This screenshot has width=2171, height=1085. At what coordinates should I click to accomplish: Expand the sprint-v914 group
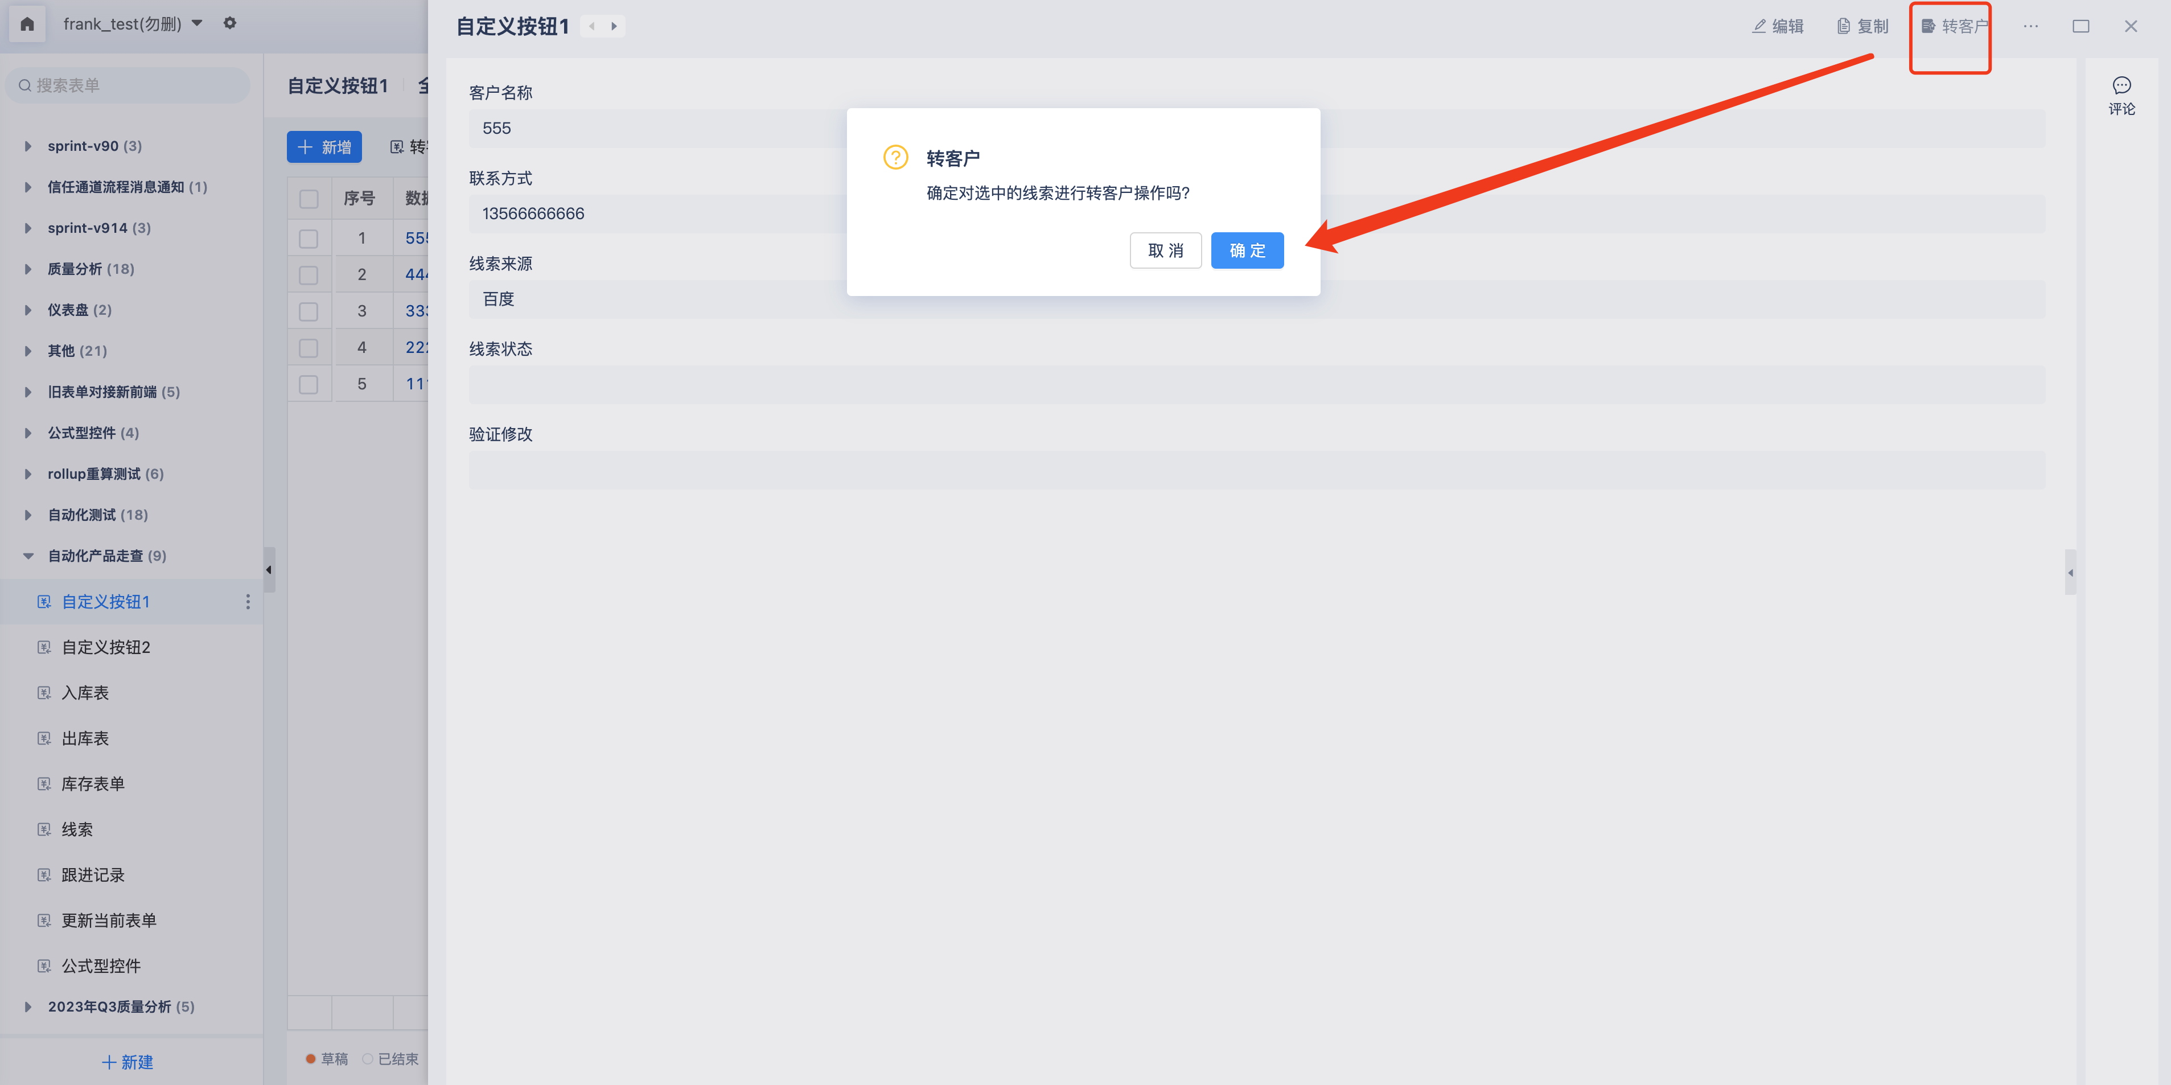28,228
